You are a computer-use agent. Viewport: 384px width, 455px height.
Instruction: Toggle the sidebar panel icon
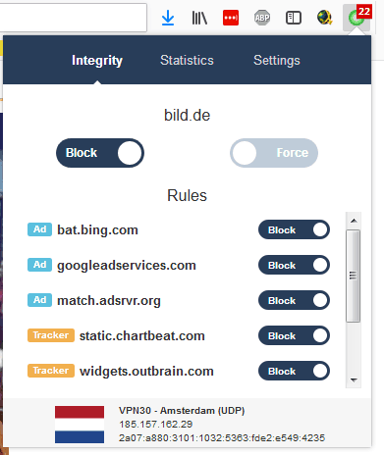point(294,18)
